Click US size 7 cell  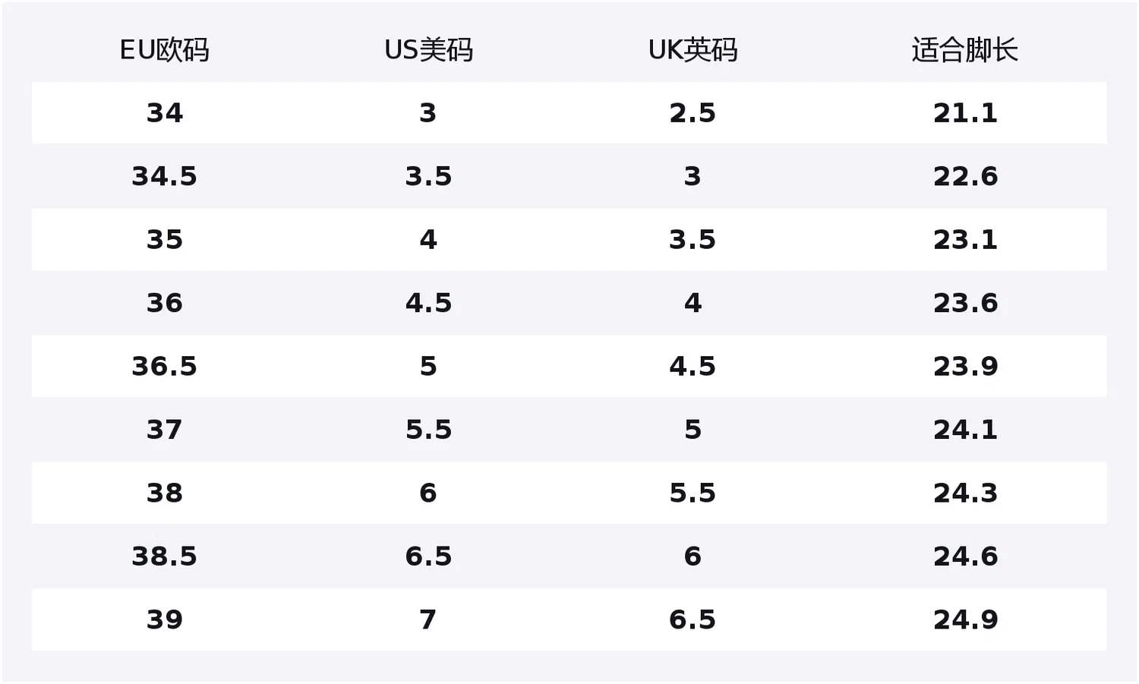428,619
